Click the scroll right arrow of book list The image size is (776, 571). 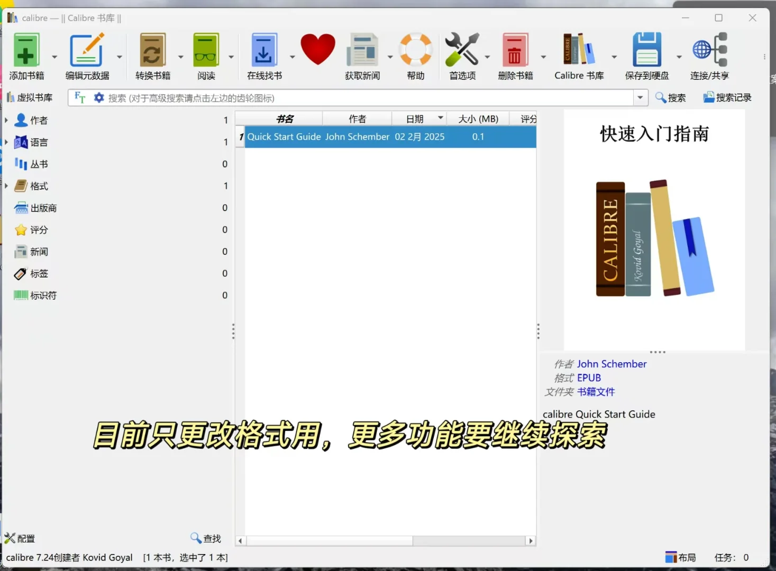tap(531, 540)
